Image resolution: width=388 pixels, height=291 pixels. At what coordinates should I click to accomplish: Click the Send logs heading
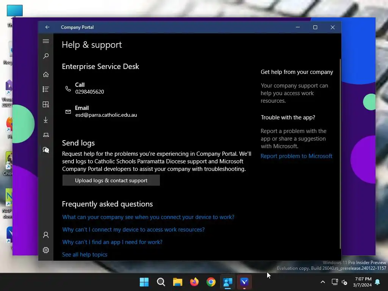click(78, 143)
